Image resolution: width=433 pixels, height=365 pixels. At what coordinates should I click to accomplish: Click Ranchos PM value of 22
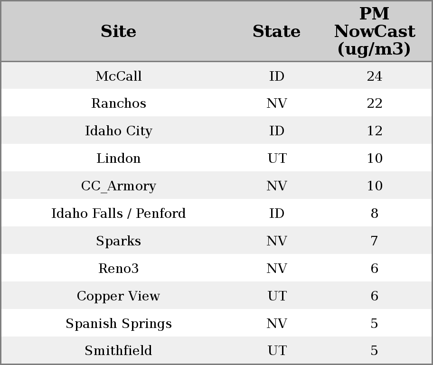[374, 103]
